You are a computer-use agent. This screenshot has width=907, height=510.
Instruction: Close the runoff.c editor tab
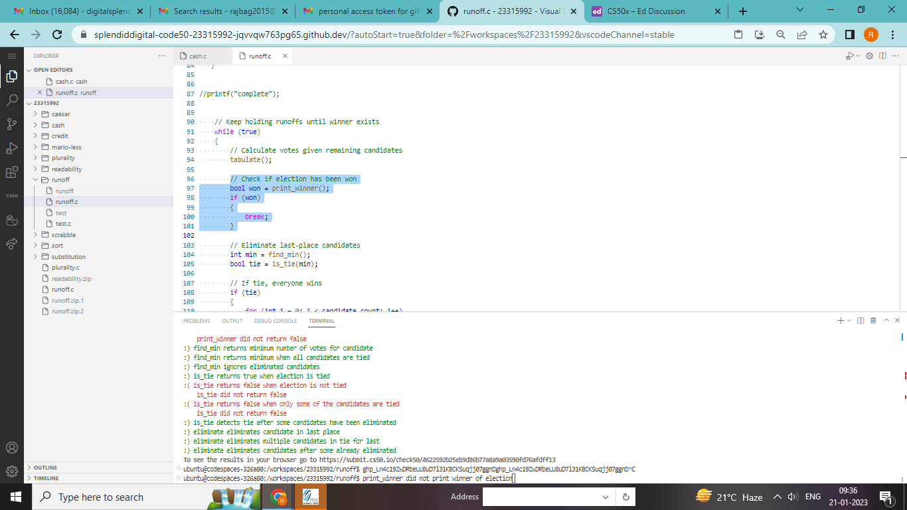point(286,56)
